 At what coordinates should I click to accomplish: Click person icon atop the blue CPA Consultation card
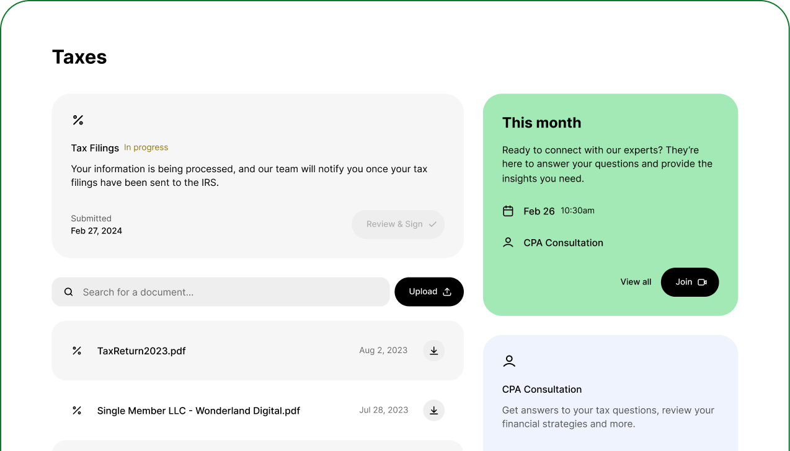(x=509, y=361)
